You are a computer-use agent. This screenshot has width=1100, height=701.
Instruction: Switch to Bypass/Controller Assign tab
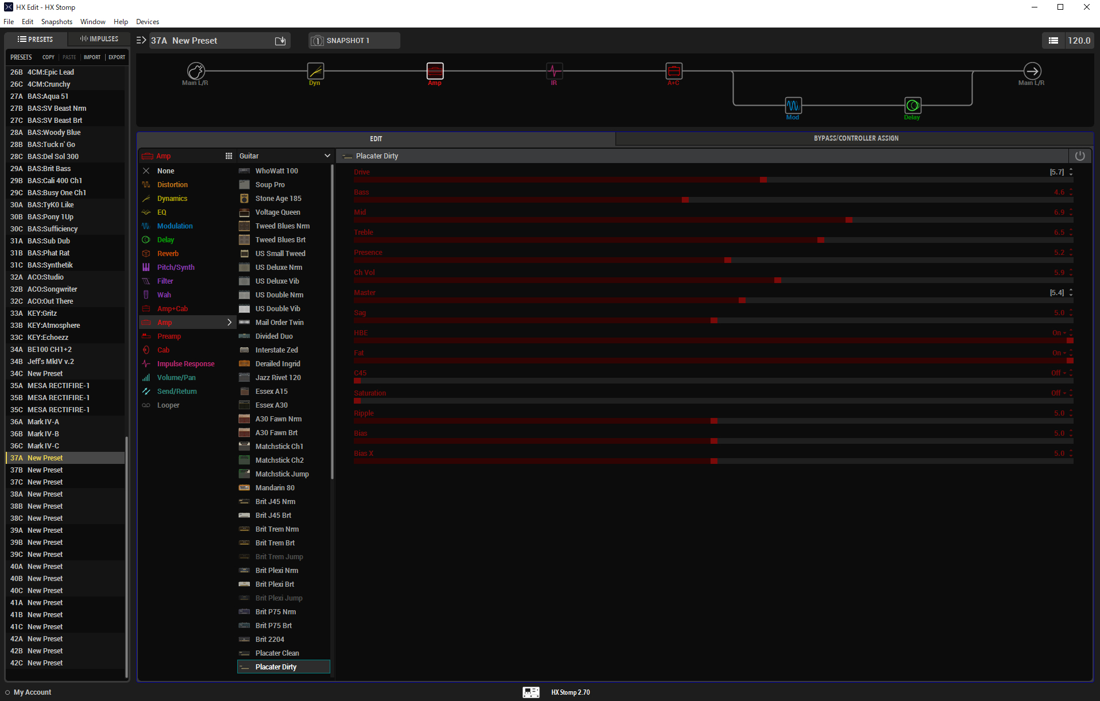pyautogui.click(x=856, y=138)
